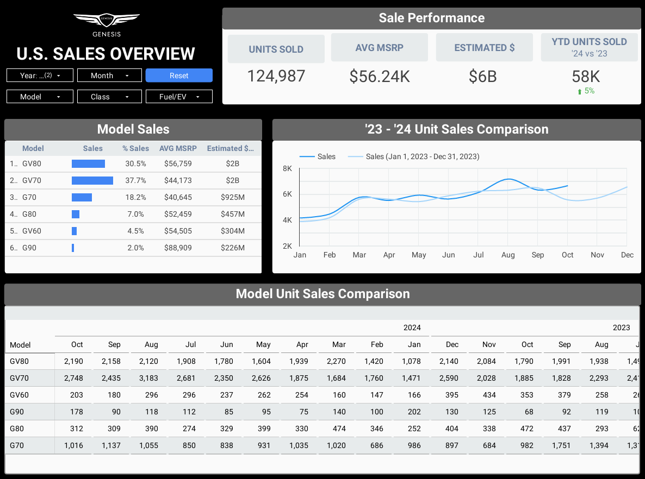Click GV80 October 2024 value 2,190
Screen dimensions: 645x479
pos(73,361)
